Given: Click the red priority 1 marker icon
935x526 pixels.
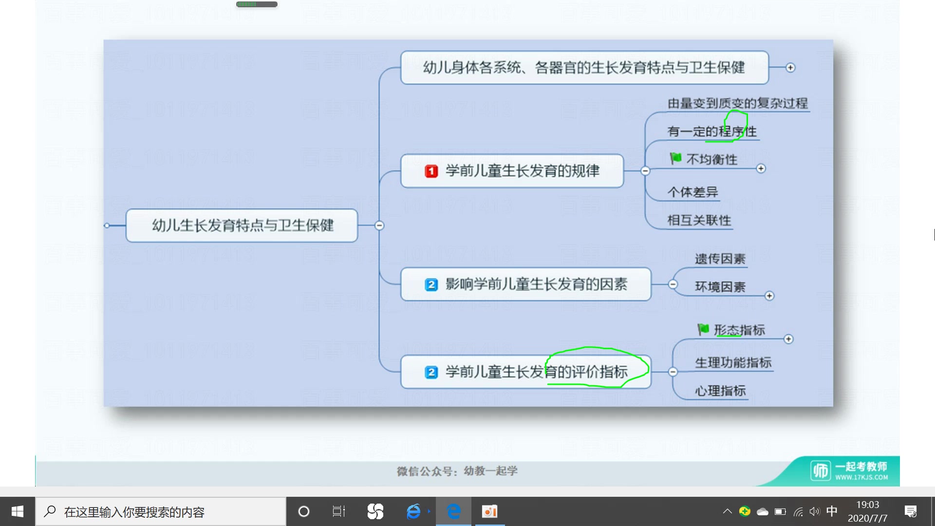Looking at the screenshot, I should 431,171.
